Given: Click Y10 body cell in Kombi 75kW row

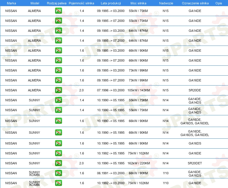Looking at the screenshot, I should click(166, 183).
